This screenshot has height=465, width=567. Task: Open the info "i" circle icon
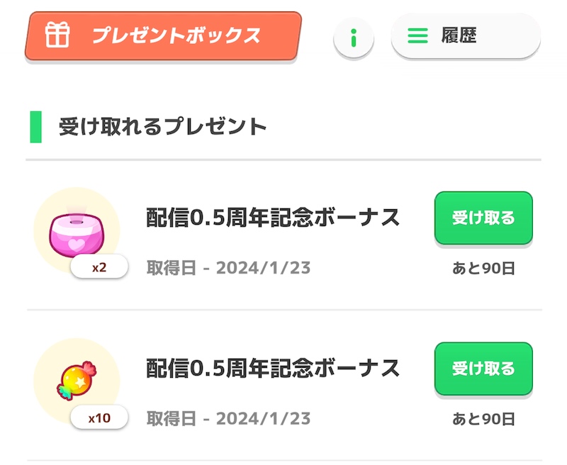pyautogui.click(x=352, y=37)
